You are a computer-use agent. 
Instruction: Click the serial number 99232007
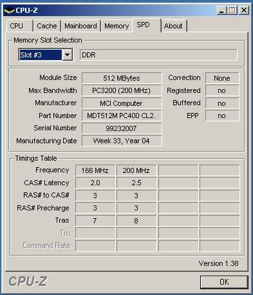tap(122, 128)
